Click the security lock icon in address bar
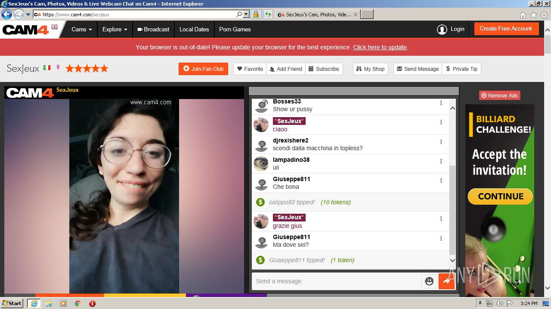Screen dimensions: 551x309 pyautogui.click(x=256, y=14)
